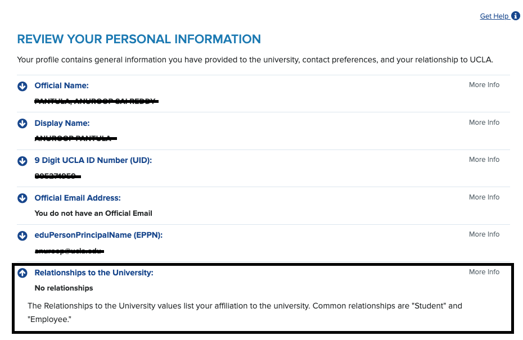Expand the Display Name arrow icon
The image size is (523, 340).
22,123
